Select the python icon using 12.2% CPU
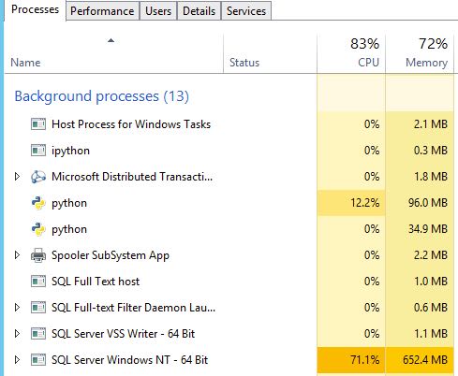The width and height of the screenshot is (458, 376). coord(38,203)
